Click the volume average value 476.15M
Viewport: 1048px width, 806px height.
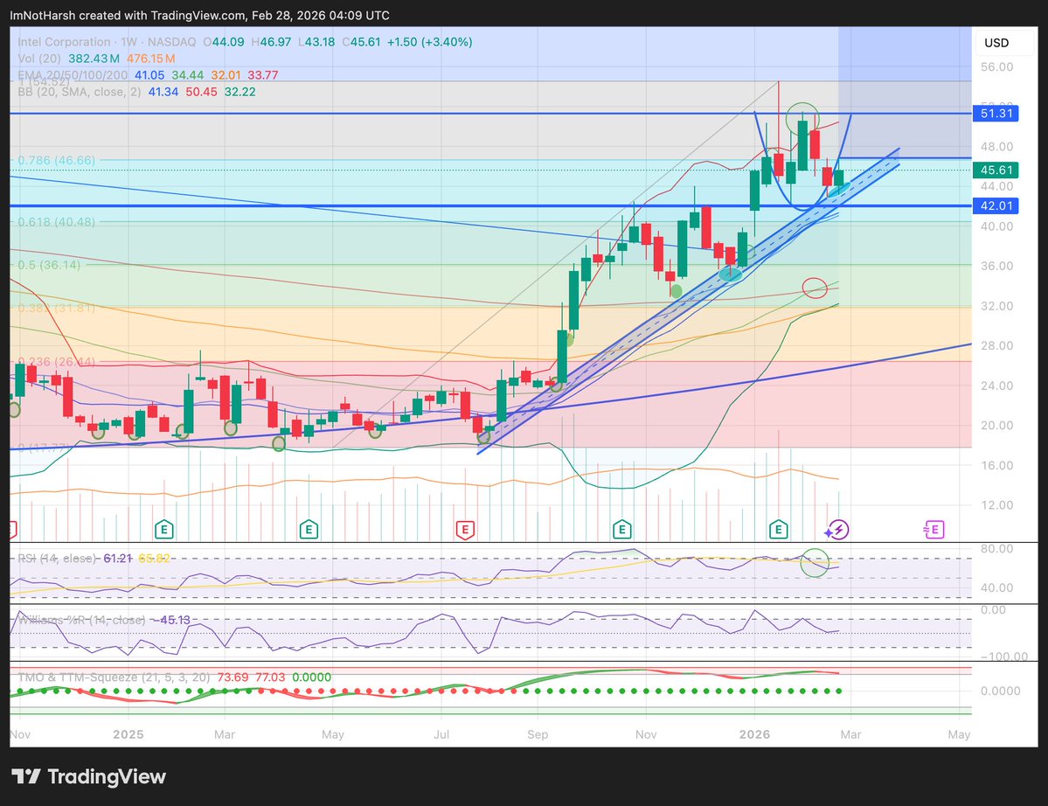151,59
